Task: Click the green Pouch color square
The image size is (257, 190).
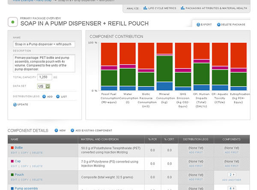Action: pos(12,175)
